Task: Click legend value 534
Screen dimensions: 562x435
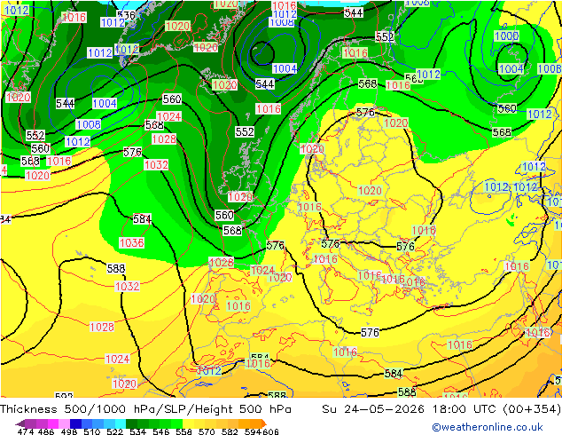Action: click(137, 431)
